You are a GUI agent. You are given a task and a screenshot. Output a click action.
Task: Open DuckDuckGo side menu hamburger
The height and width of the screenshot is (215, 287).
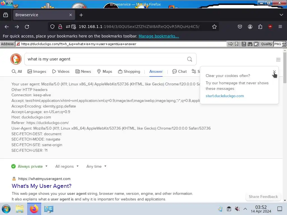point(278,59)
